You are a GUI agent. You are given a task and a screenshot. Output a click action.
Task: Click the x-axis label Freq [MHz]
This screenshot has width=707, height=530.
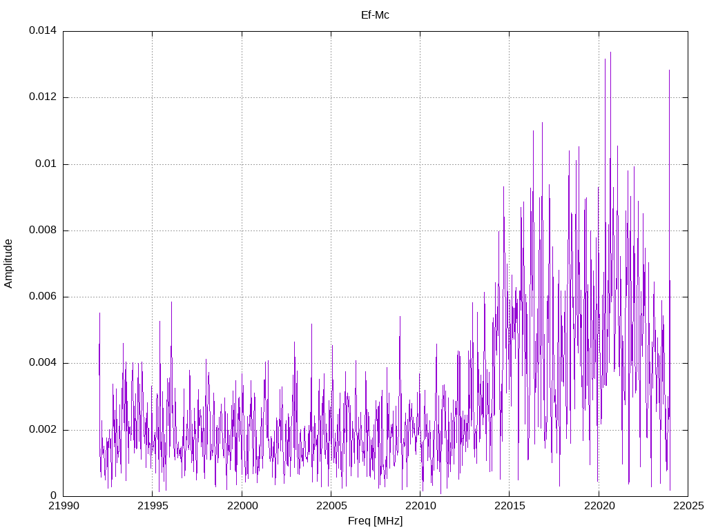click(x=375, y=521)
